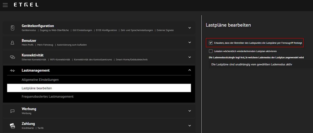Open the hamburger menu icon
This screenshot has width=313, height=133.
coord(5,5)
